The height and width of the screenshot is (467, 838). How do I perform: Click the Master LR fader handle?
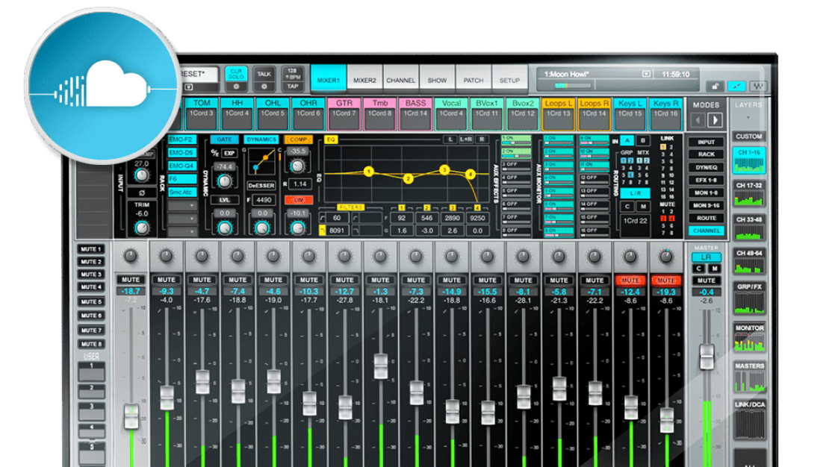(706, 356)
